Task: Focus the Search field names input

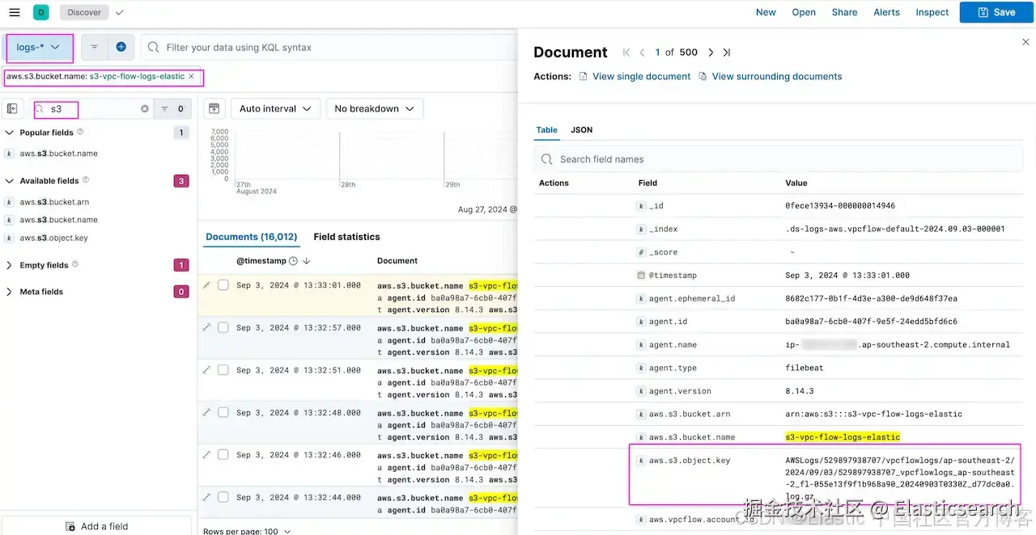Action: (777, 159)
